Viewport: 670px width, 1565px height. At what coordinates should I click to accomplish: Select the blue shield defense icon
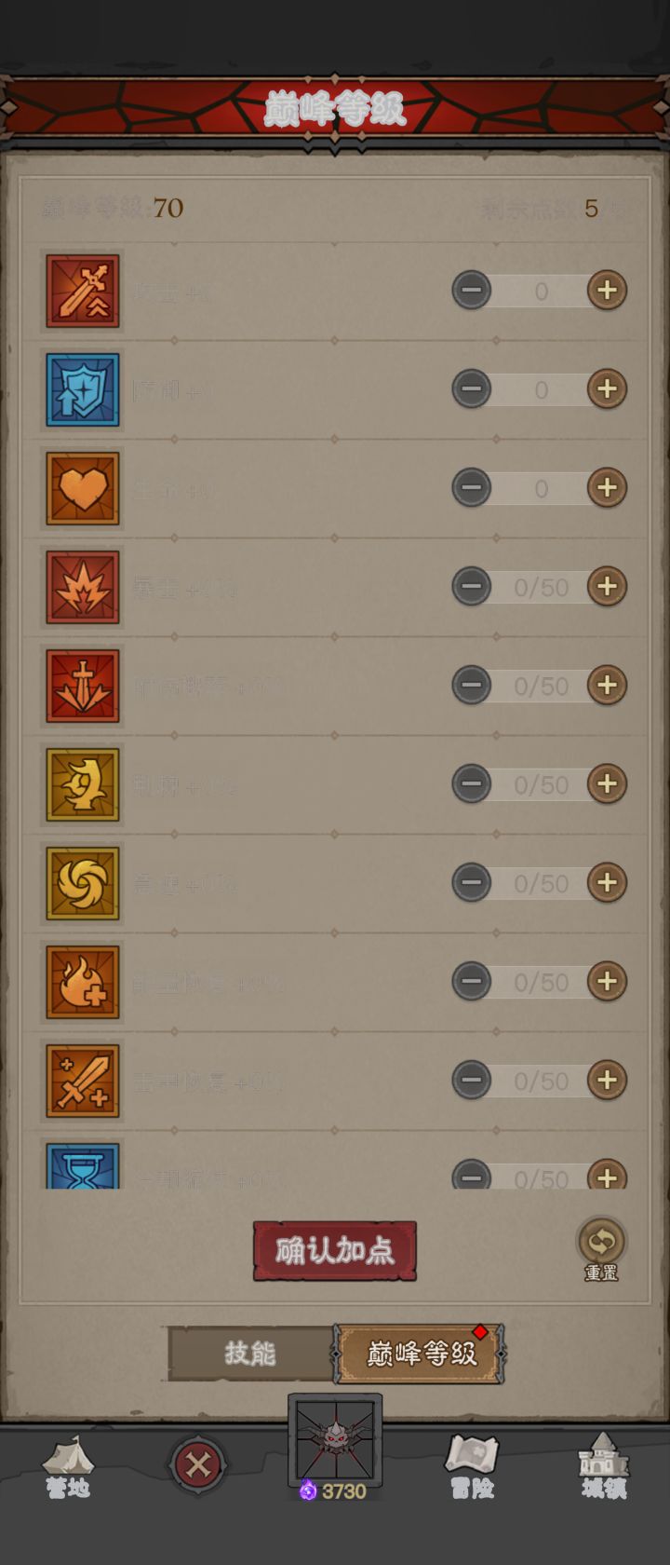tap(83, 389)
